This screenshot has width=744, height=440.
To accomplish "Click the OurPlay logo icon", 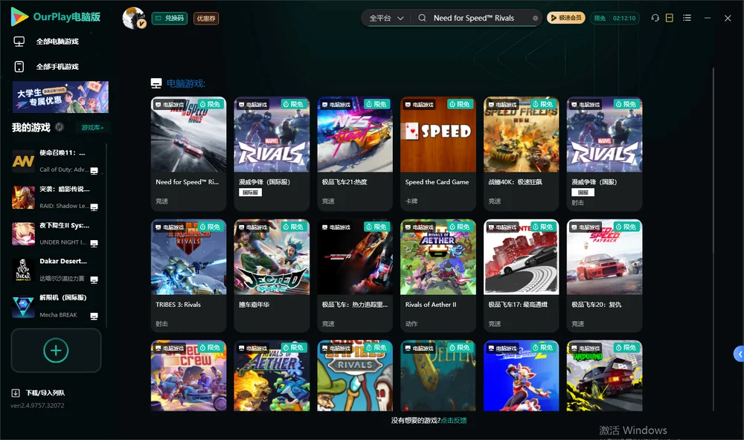I will [x=19, y=17].
